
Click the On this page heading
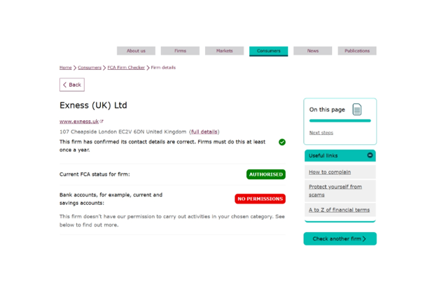click(327, 110)
